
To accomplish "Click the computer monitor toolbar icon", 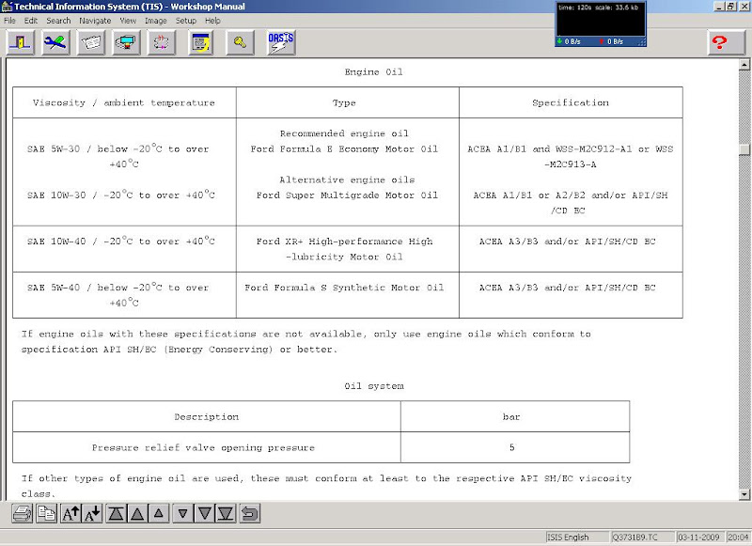I will 127,42.
